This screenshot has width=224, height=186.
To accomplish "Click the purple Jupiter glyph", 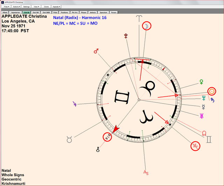I will [x=75, y=104].
